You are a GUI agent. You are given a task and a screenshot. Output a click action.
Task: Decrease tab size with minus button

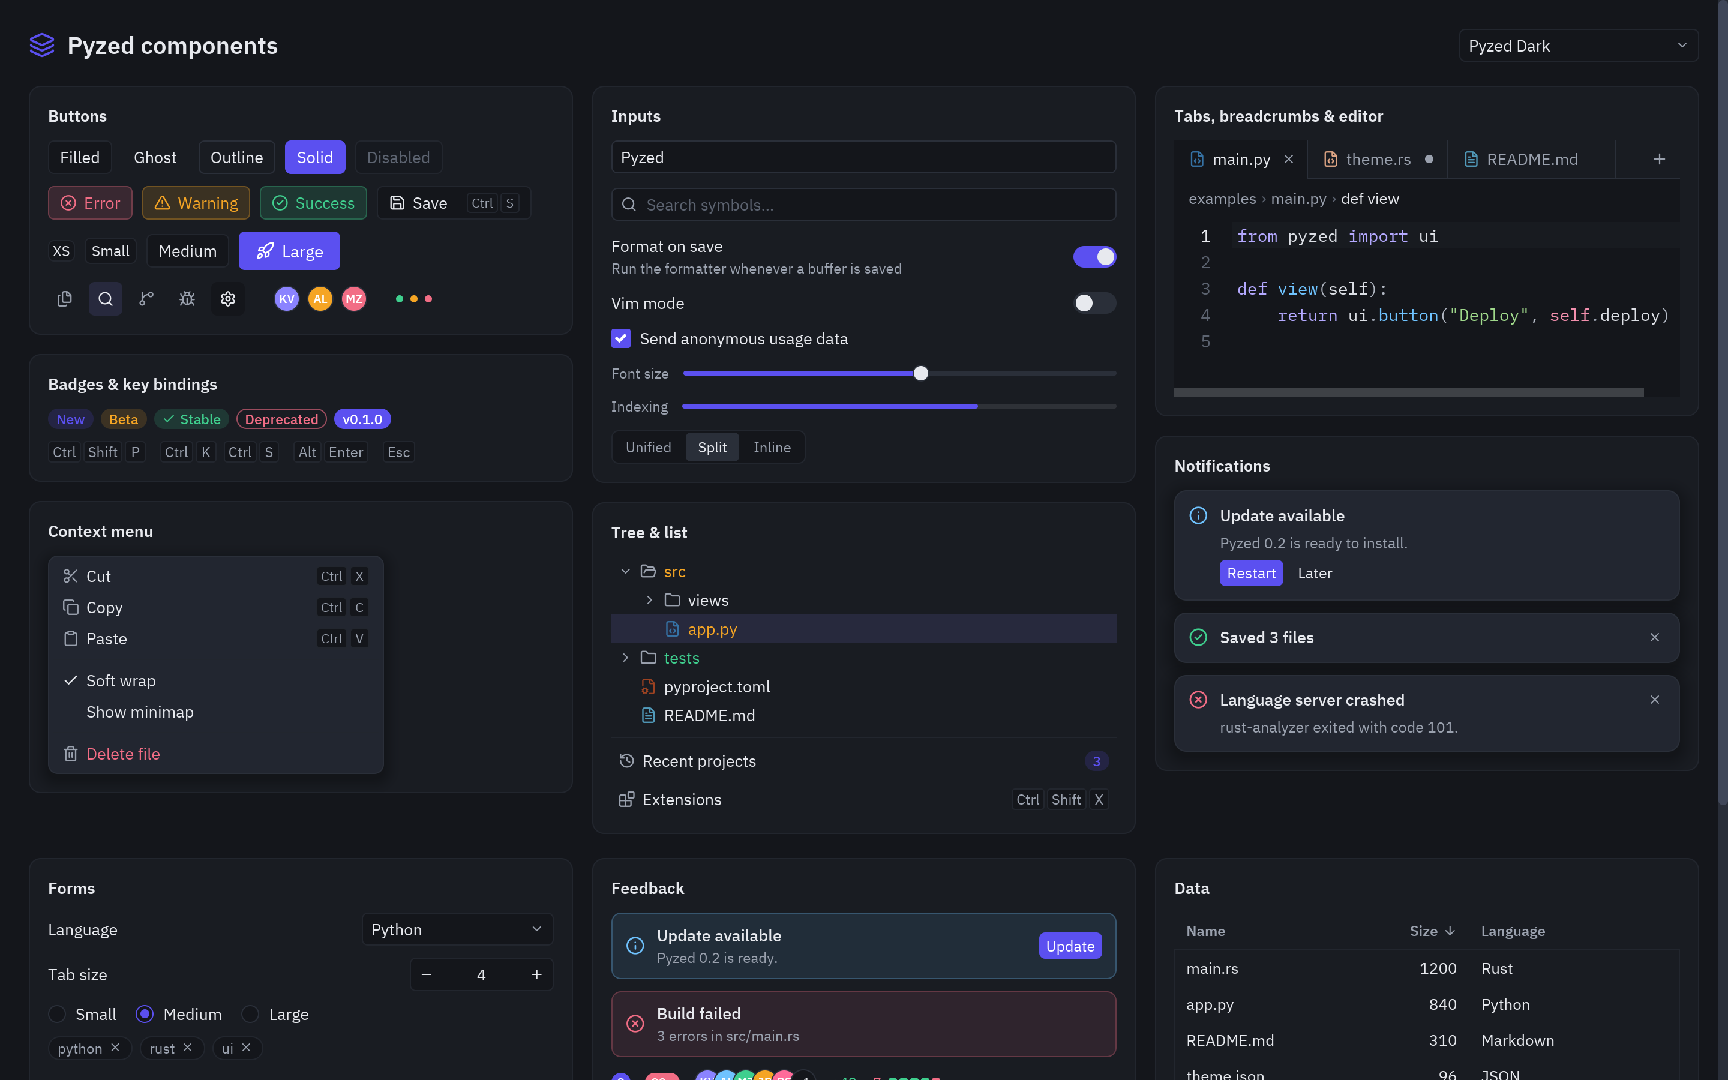point(426,974)
